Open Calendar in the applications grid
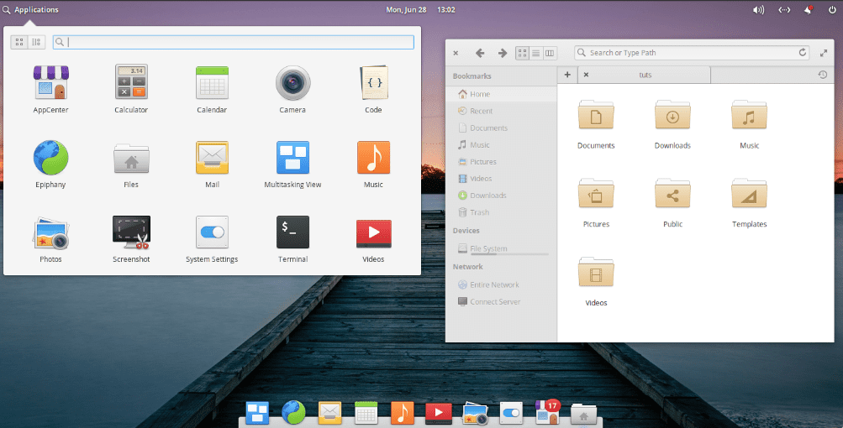 [x=212, y=89]
